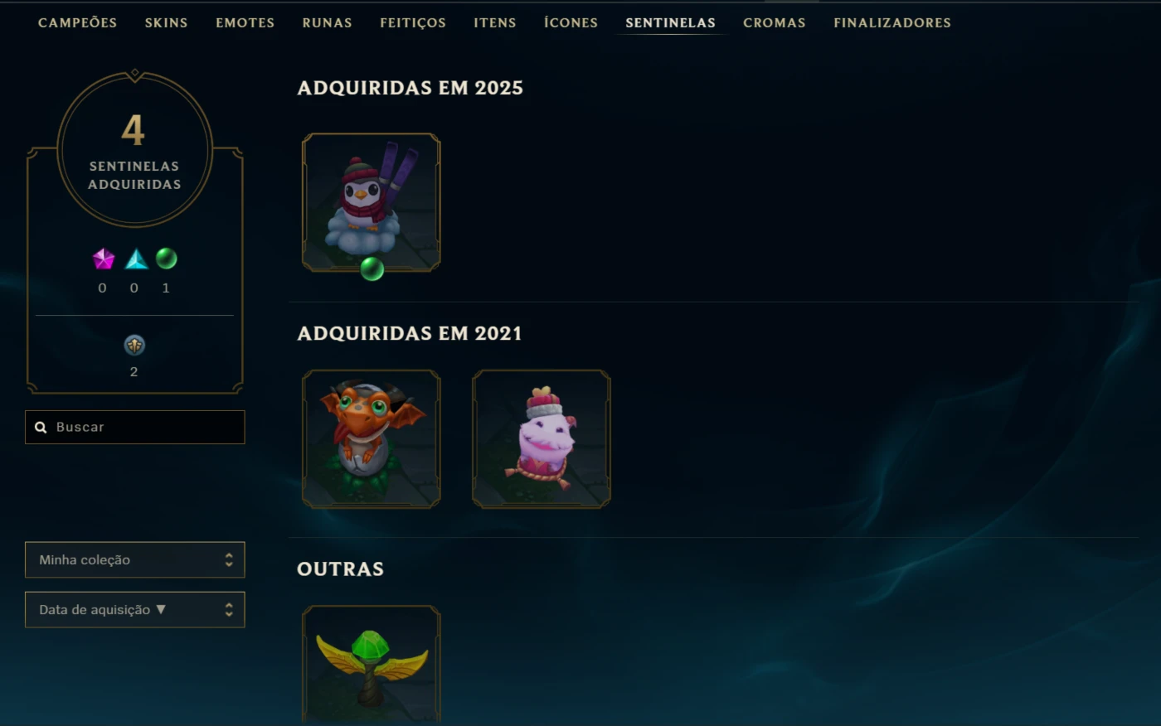Click stepper arrows on Minha coleção
The width and height of the screenshot is (1161, 726).
229,559
